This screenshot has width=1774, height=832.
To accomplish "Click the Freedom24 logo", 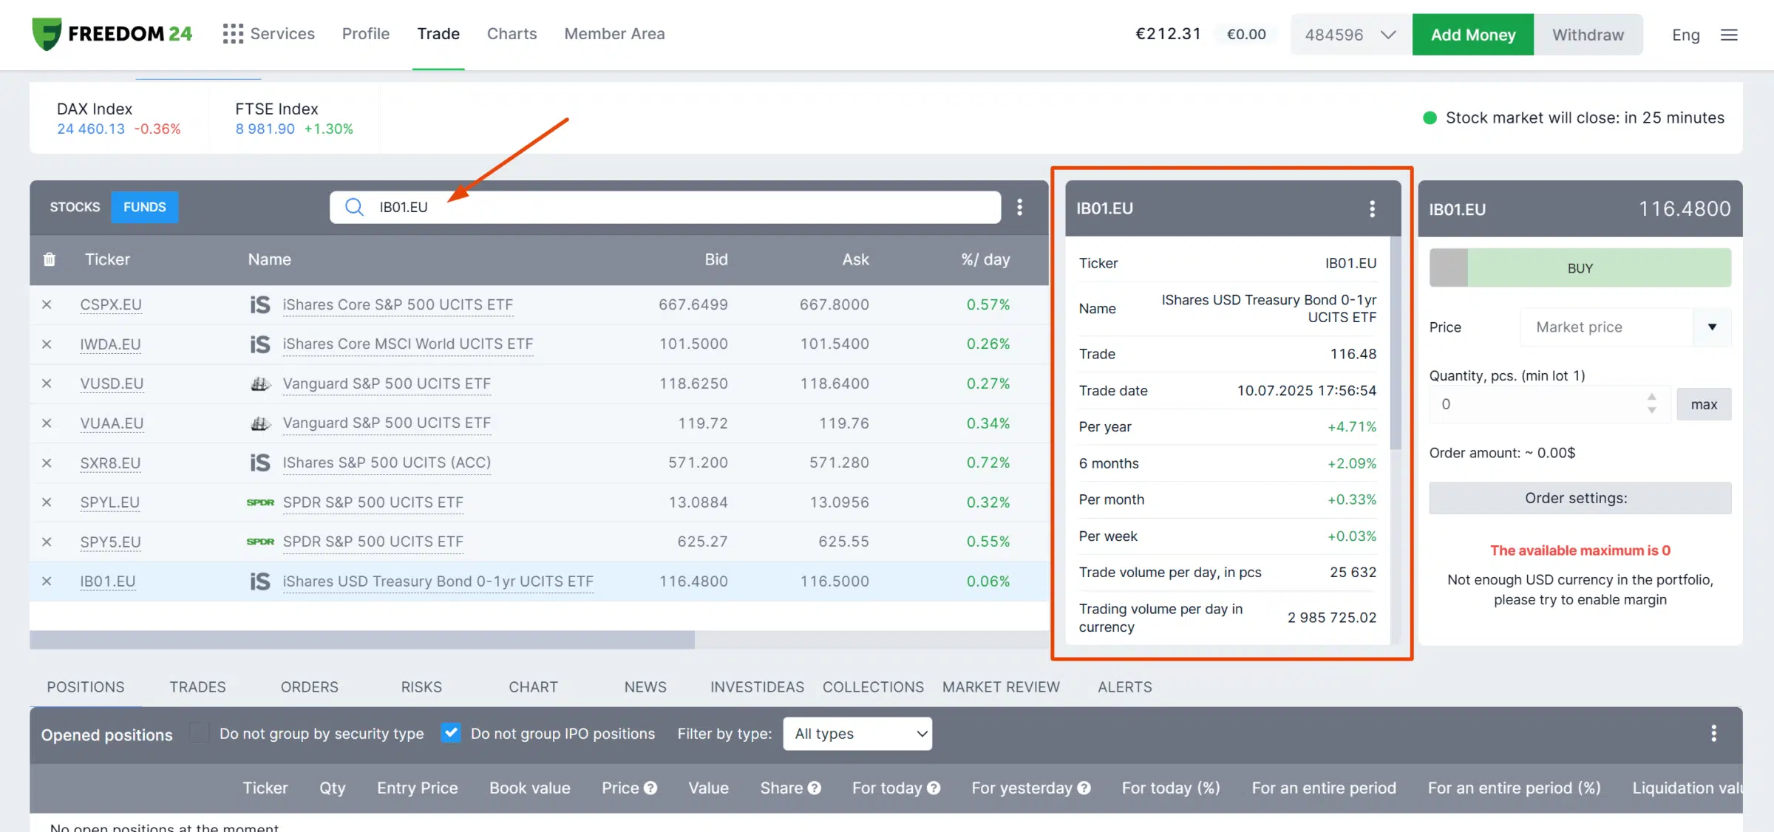I will [112, 34].
